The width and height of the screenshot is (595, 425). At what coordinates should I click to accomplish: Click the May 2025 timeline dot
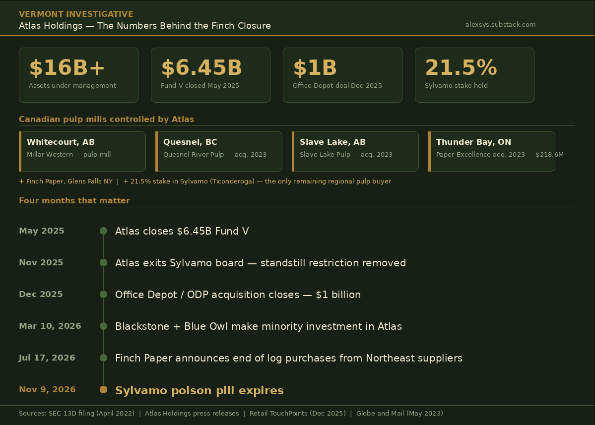tap(103, 231)
